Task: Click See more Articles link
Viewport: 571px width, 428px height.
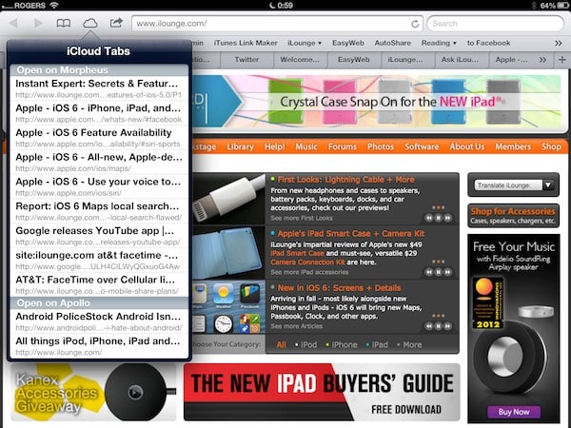Action: [x=296, y=326]
